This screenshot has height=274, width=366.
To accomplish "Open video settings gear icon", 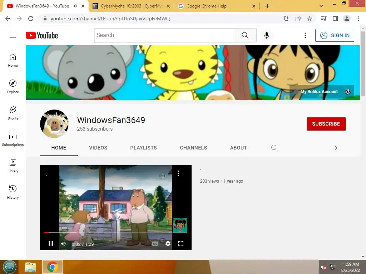I will pyautogui.click(x=168, y=244).
